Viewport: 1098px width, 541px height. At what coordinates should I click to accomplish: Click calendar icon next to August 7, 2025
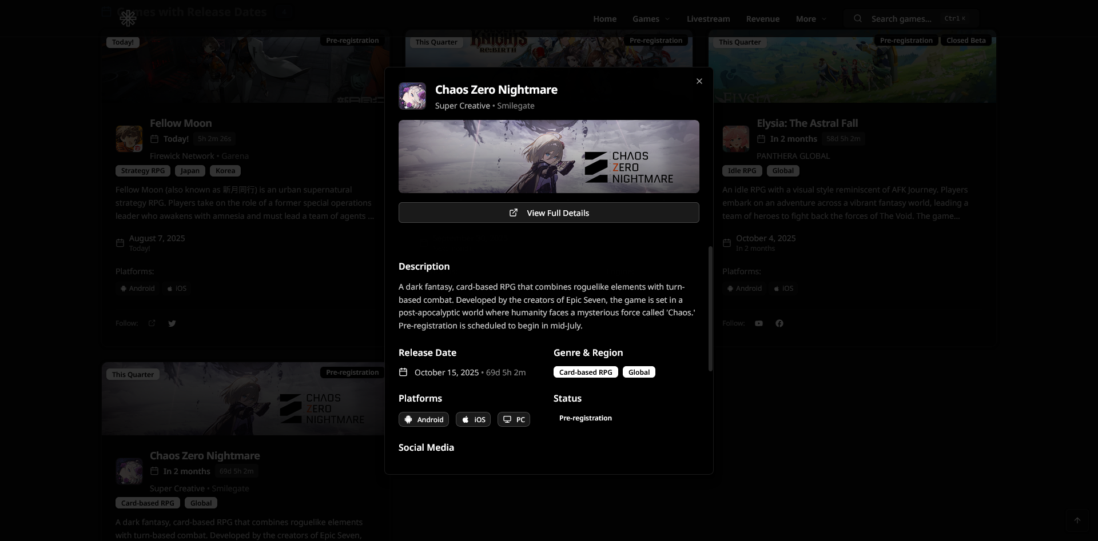click(x=120, y=243)
